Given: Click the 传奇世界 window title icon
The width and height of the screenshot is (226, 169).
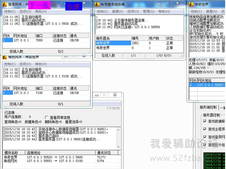Looking at the screenshot, I should coord(191,4).
